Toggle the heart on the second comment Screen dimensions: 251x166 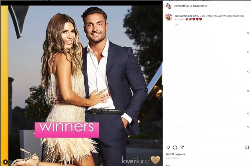[248, 52]
